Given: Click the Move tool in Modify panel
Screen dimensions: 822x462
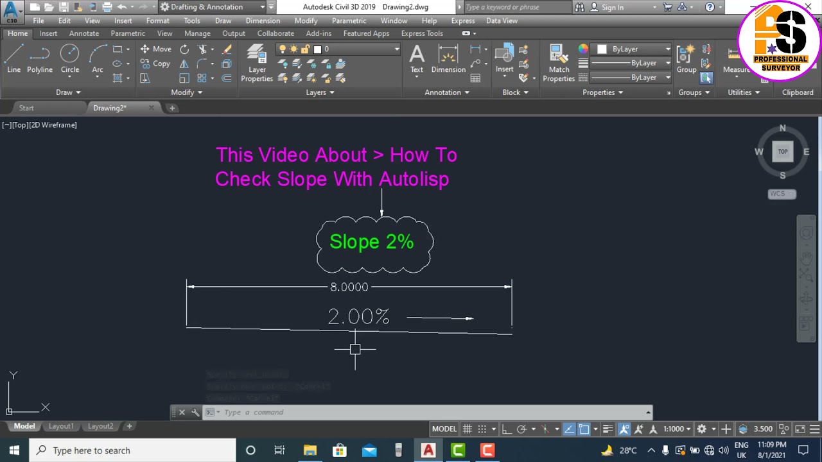Looking at the screenshot, I should pyautogui.click(x=155, y=49).
